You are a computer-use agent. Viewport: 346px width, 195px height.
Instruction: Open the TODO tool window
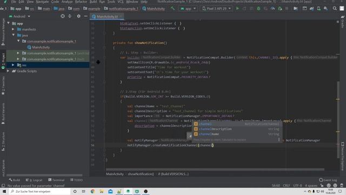(x=76, y=180)
